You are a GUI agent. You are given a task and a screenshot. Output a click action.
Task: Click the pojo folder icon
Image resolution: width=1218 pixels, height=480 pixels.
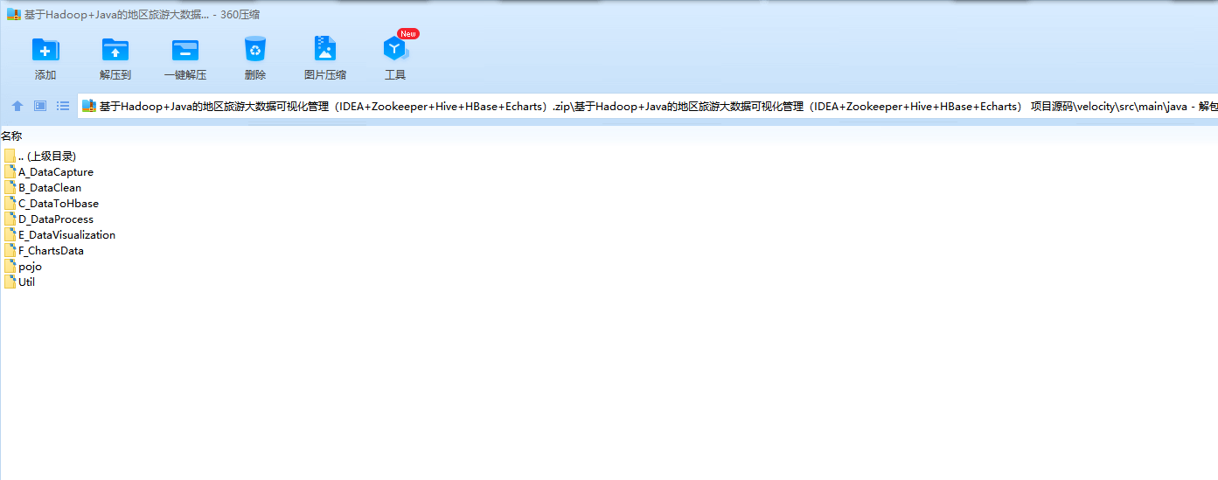(10, 267)
